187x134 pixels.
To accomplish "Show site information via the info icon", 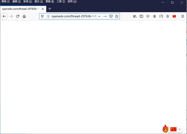I will point(48,16).
